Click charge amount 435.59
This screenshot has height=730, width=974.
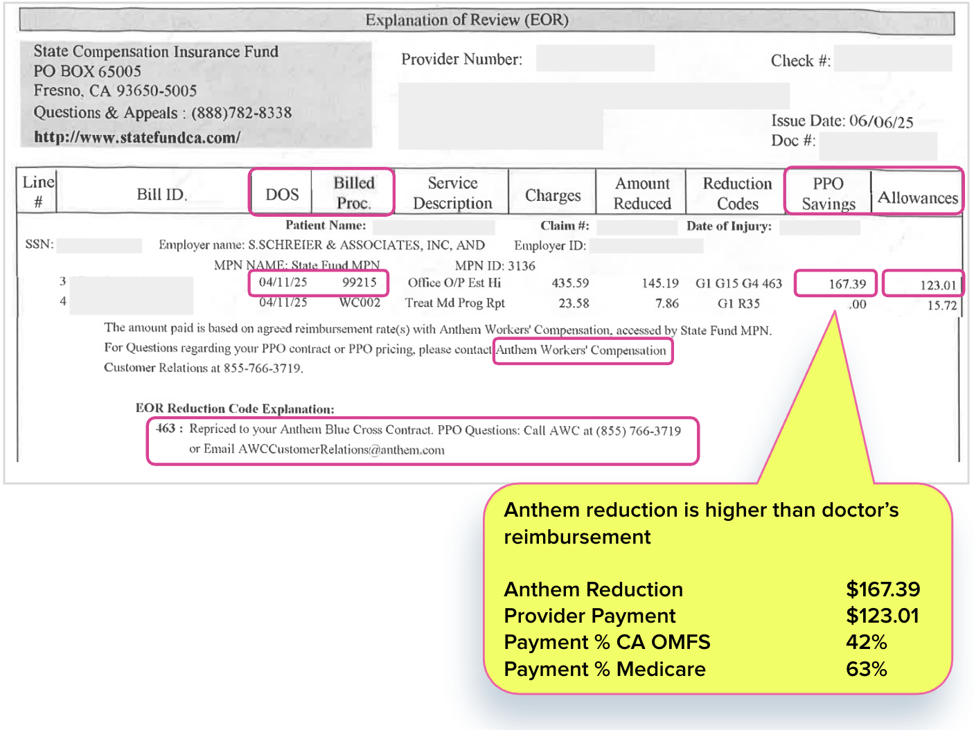[x=570, y=283]
